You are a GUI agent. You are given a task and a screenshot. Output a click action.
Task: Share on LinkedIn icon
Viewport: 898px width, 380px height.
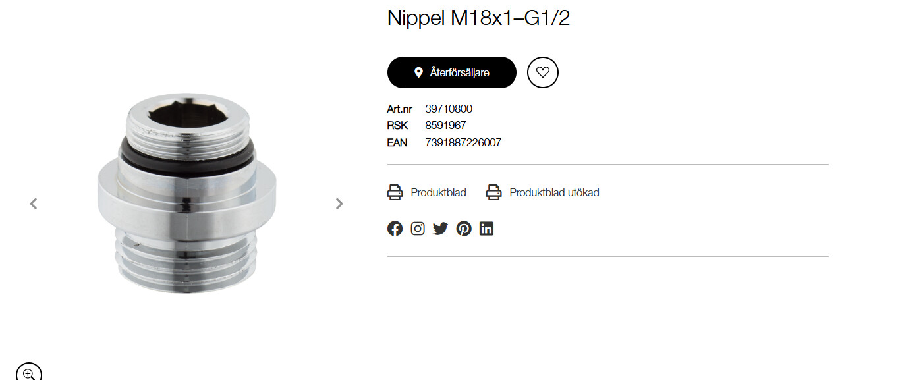(486, 229)
